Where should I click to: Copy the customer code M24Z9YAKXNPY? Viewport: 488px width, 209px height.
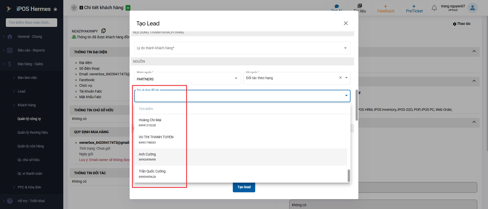point(103,31)
